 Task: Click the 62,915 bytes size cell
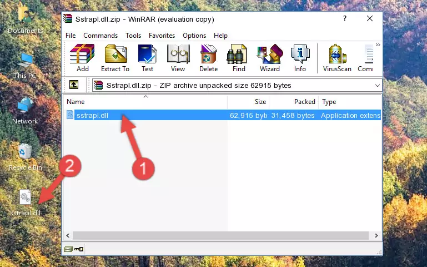coord(248,115)
